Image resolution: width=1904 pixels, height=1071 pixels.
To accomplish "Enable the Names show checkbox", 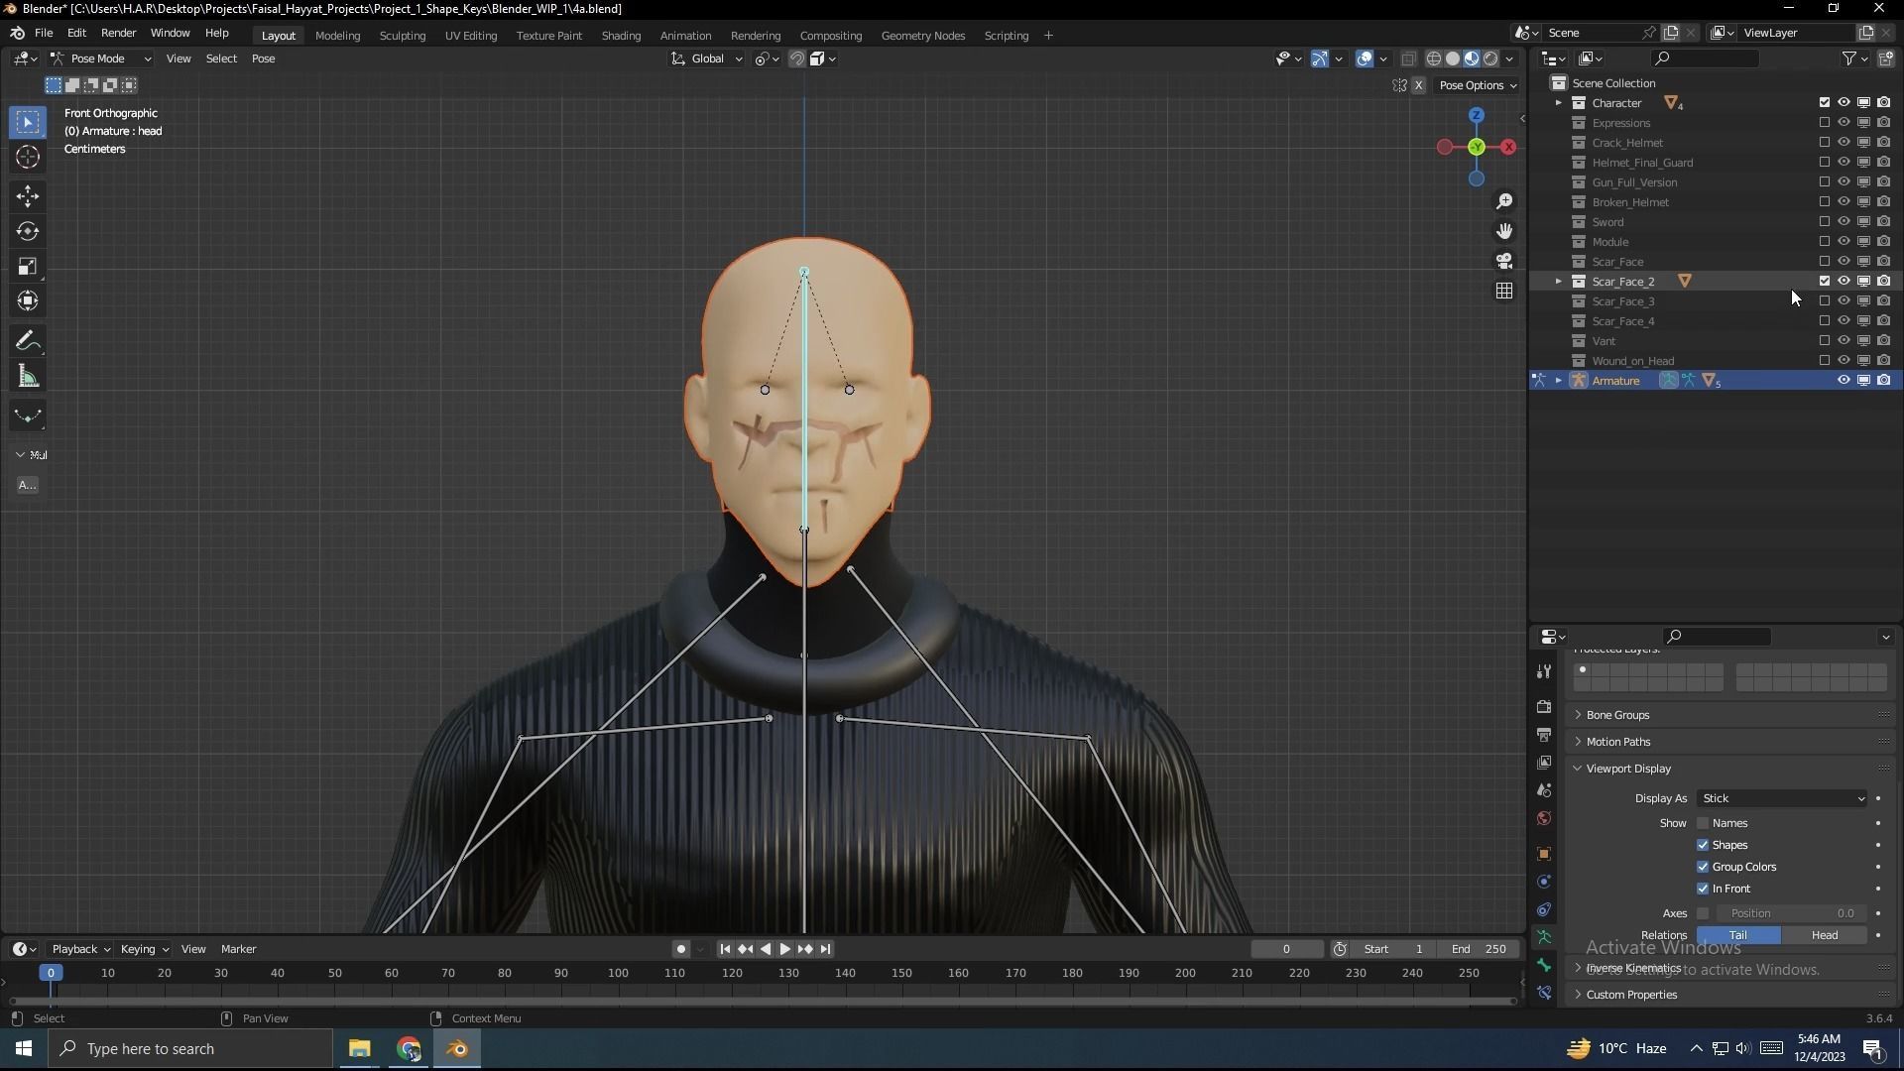I will [x=1703, y=823].
